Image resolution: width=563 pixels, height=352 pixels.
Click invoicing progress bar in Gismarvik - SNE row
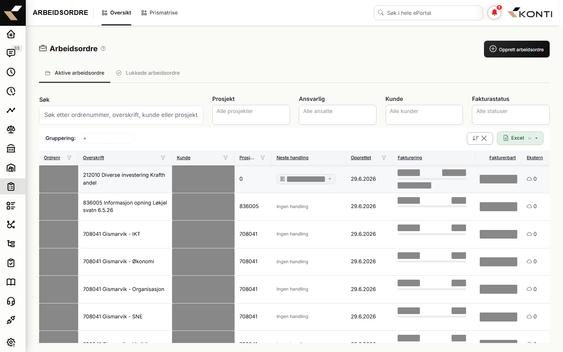(432, 316)
